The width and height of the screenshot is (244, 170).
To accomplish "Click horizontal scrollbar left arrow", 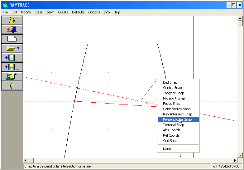I will pos(26,160).
